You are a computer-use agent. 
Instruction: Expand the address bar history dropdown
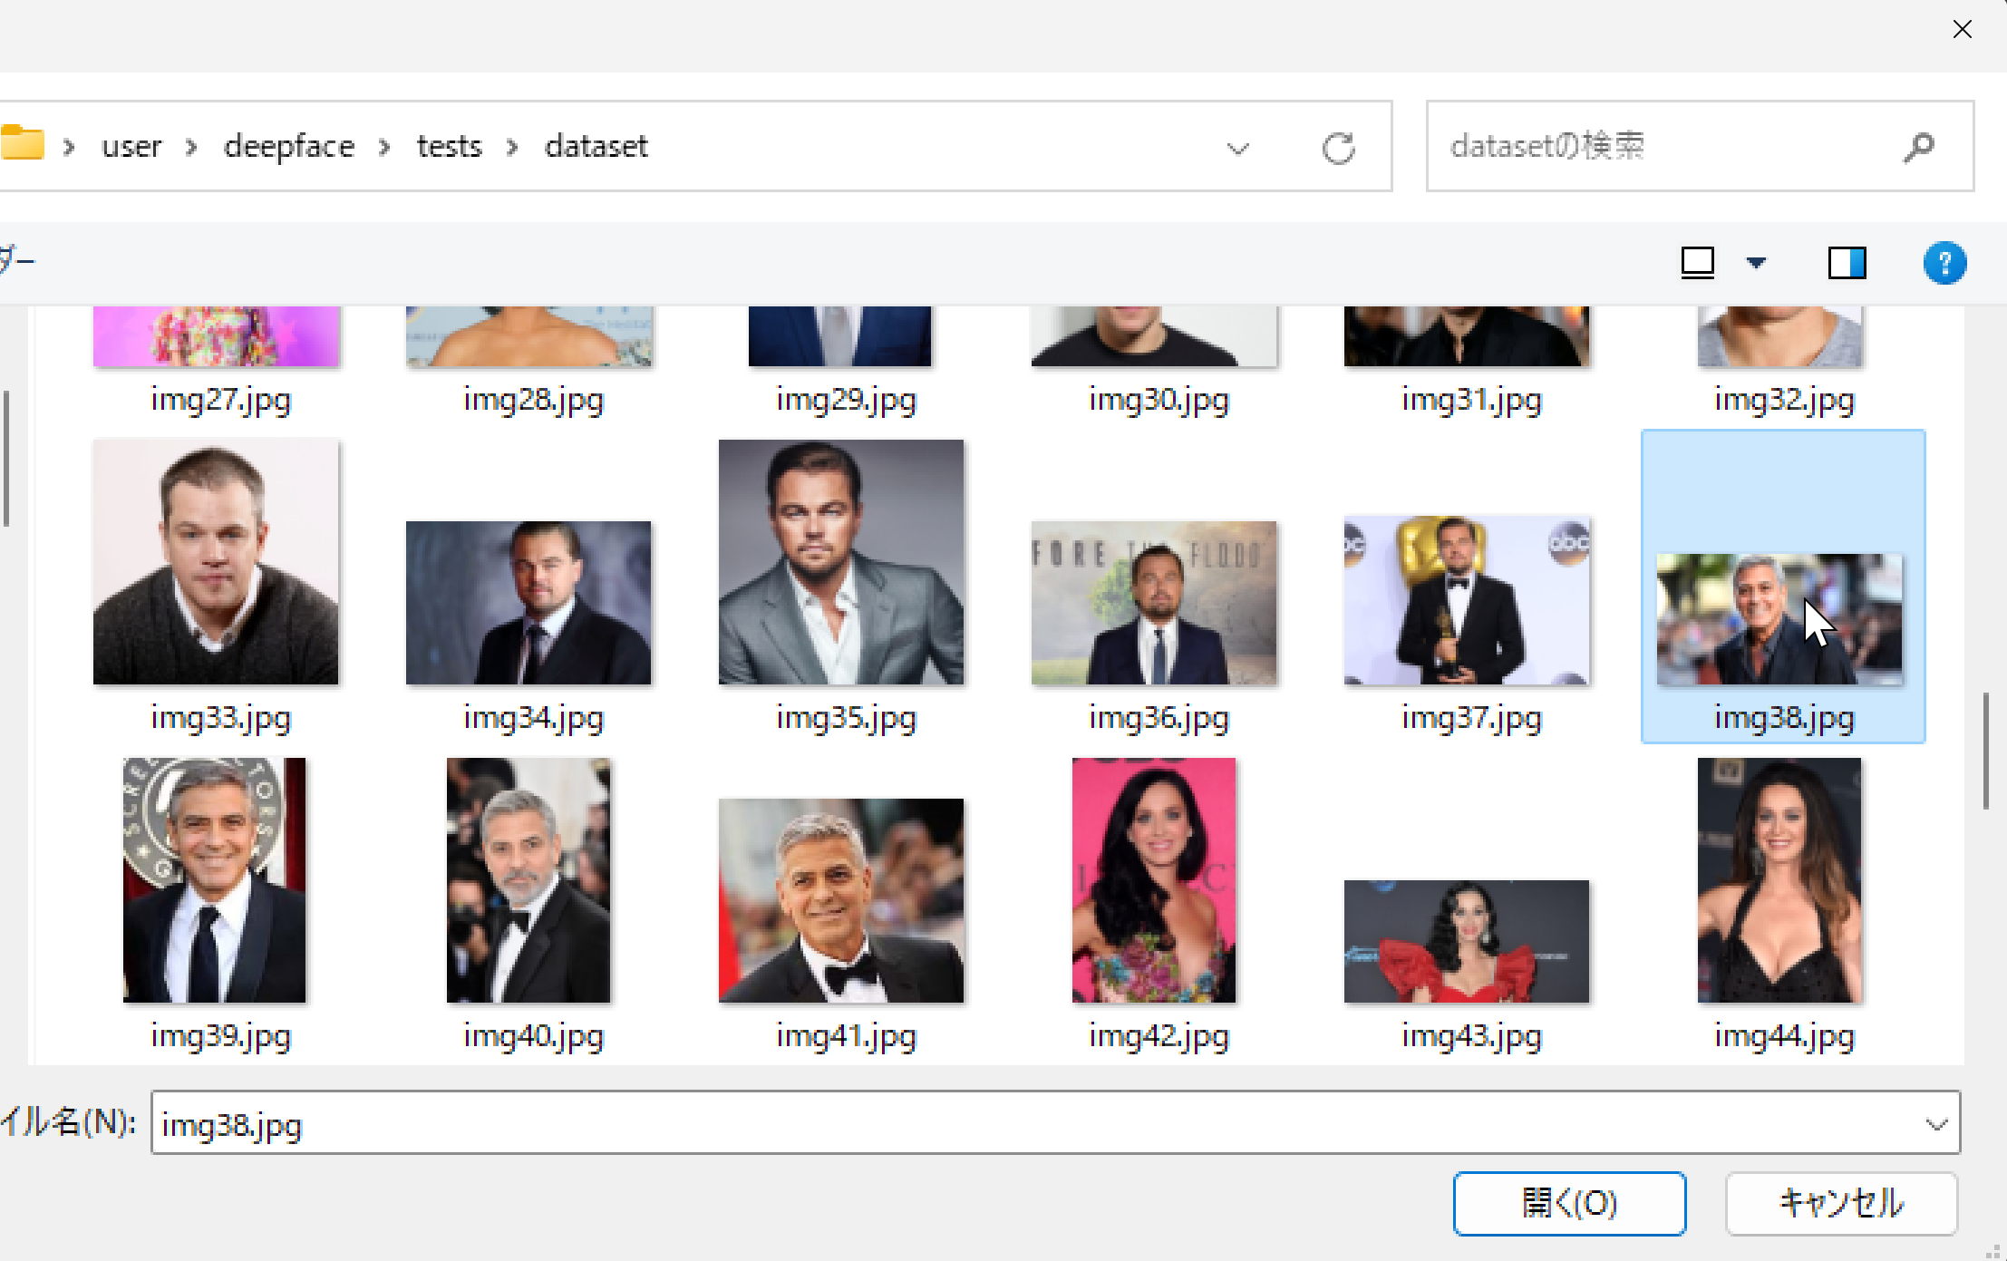coord(1237,148)
